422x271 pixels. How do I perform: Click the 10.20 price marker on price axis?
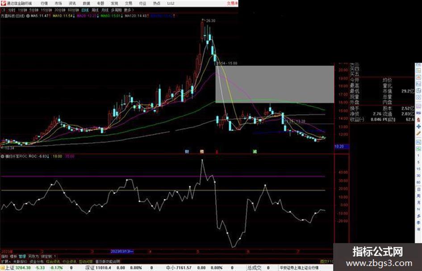tap(342, 146)
